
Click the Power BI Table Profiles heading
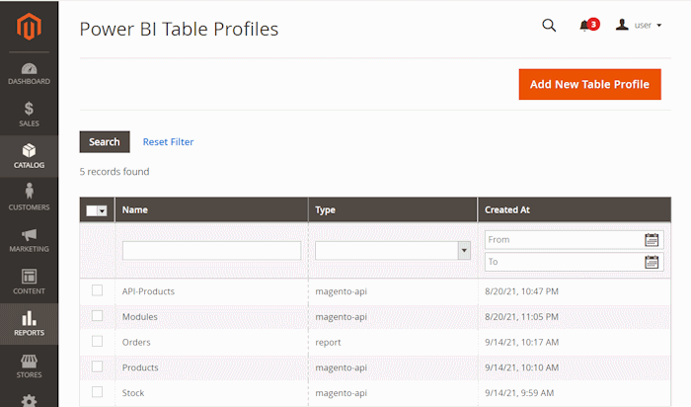click(179, 29)
